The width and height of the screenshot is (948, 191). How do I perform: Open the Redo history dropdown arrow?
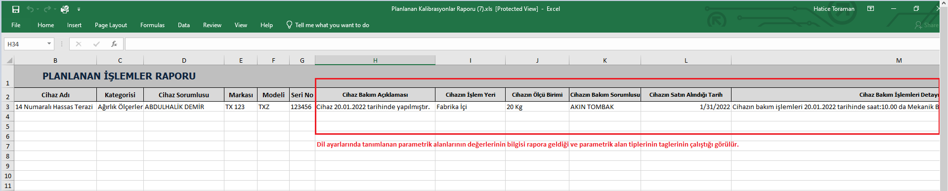[54, 9]
